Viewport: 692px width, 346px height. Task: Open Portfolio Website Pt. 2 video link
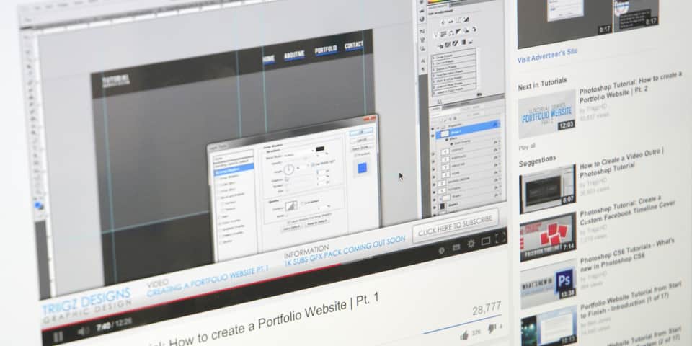pyautogui.click(x=631, y=86)
